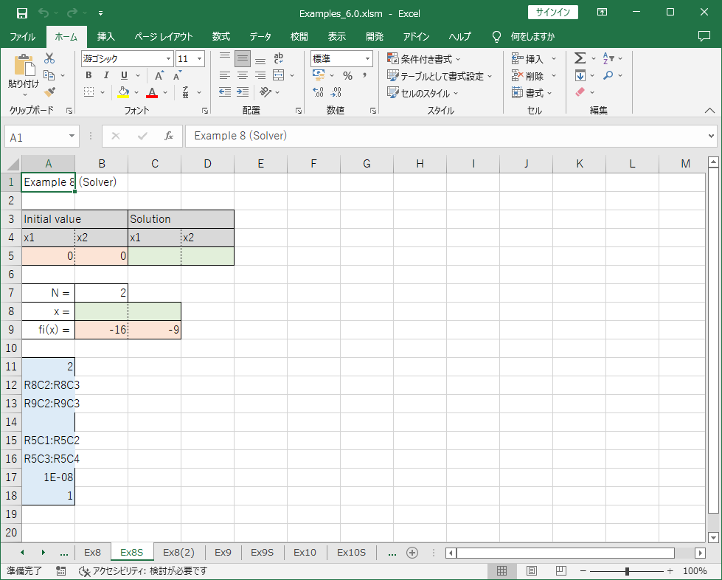
Task: Click the increase decimal icon
Action: pyautogui.click(x=319, y=92)
